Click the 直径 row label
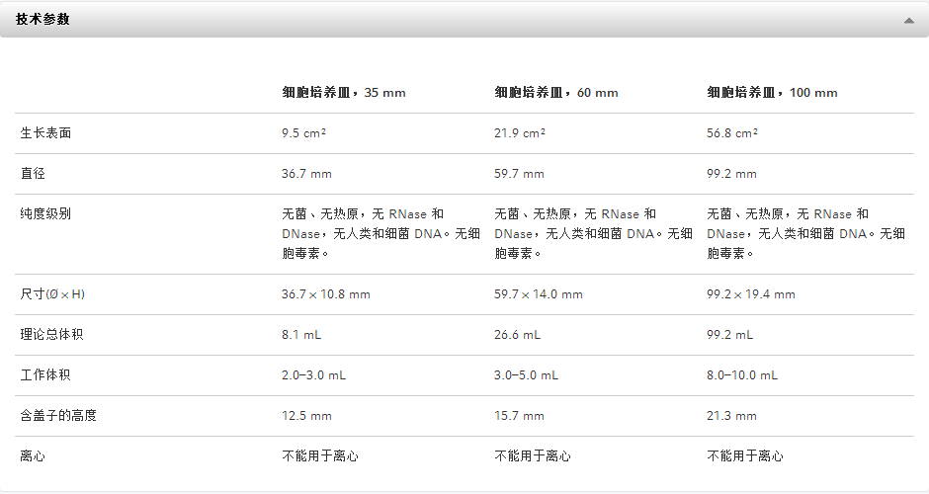The height and width of the screenshot is (494, 929). pos(33,174)
